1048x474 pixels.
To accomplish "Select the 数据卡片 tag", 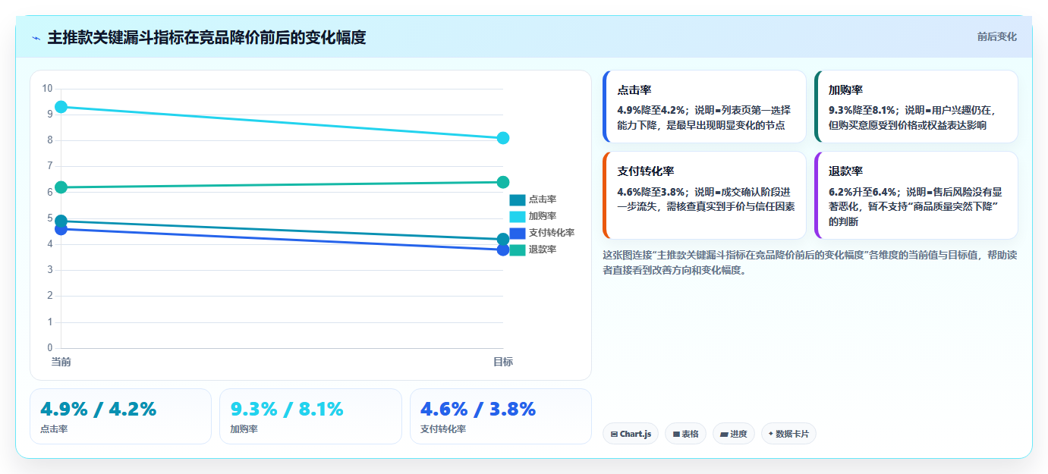I will [x=788, y=434].
